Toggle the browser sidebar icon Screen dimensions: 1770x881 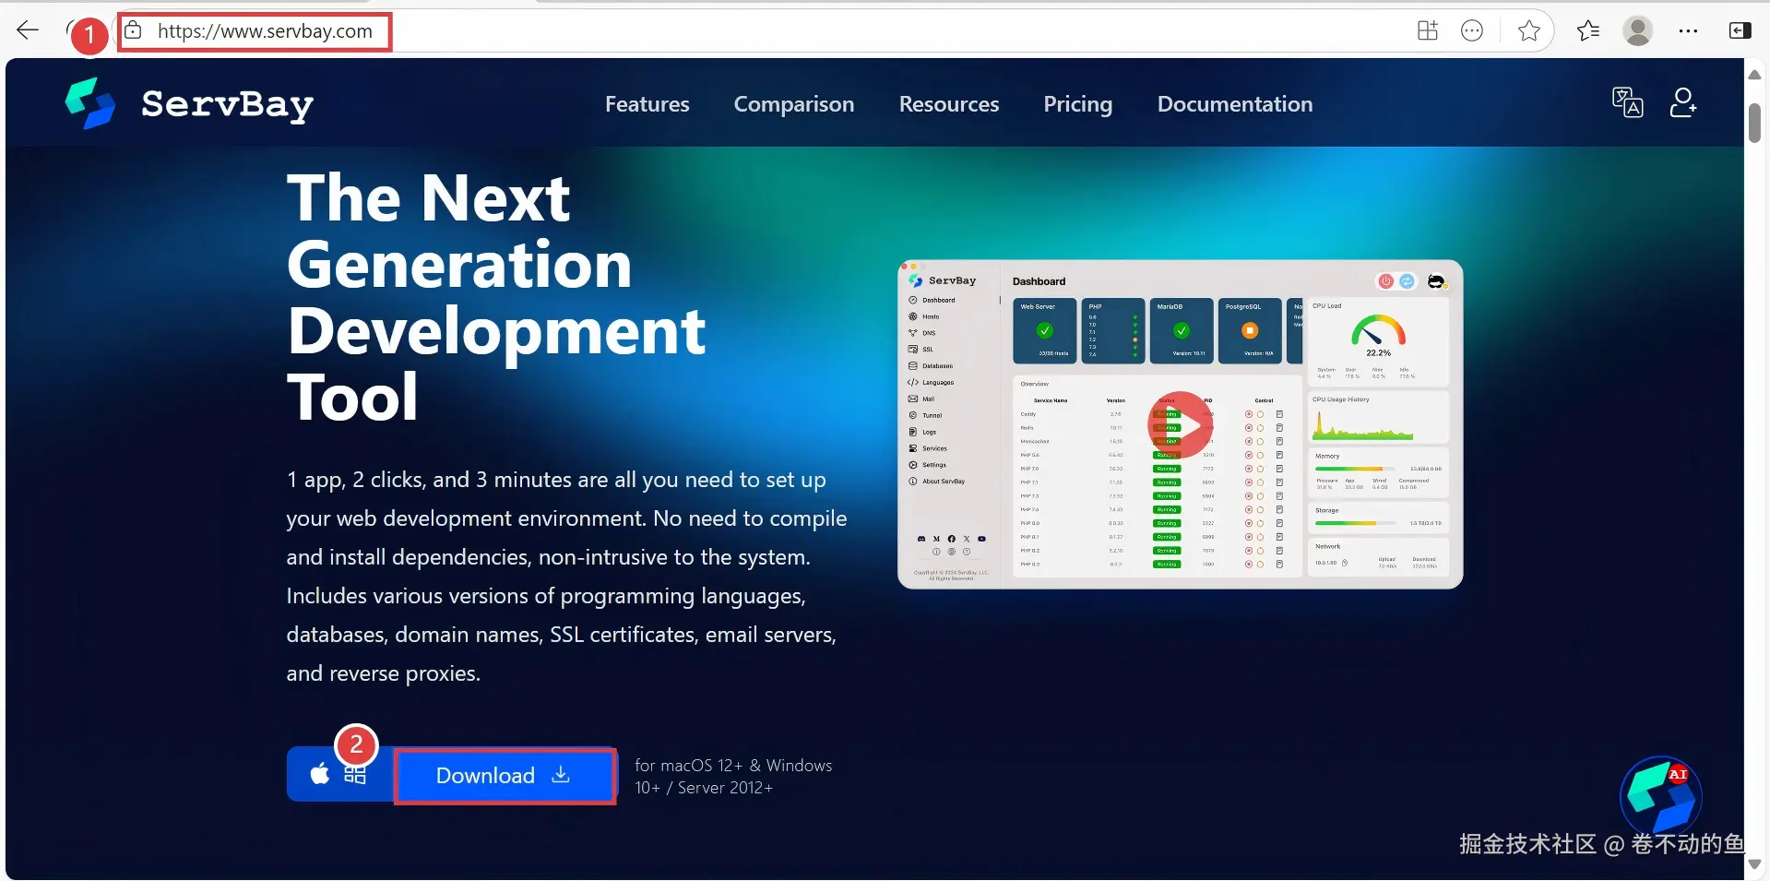pyautogui.click(x=1740, y=30)
